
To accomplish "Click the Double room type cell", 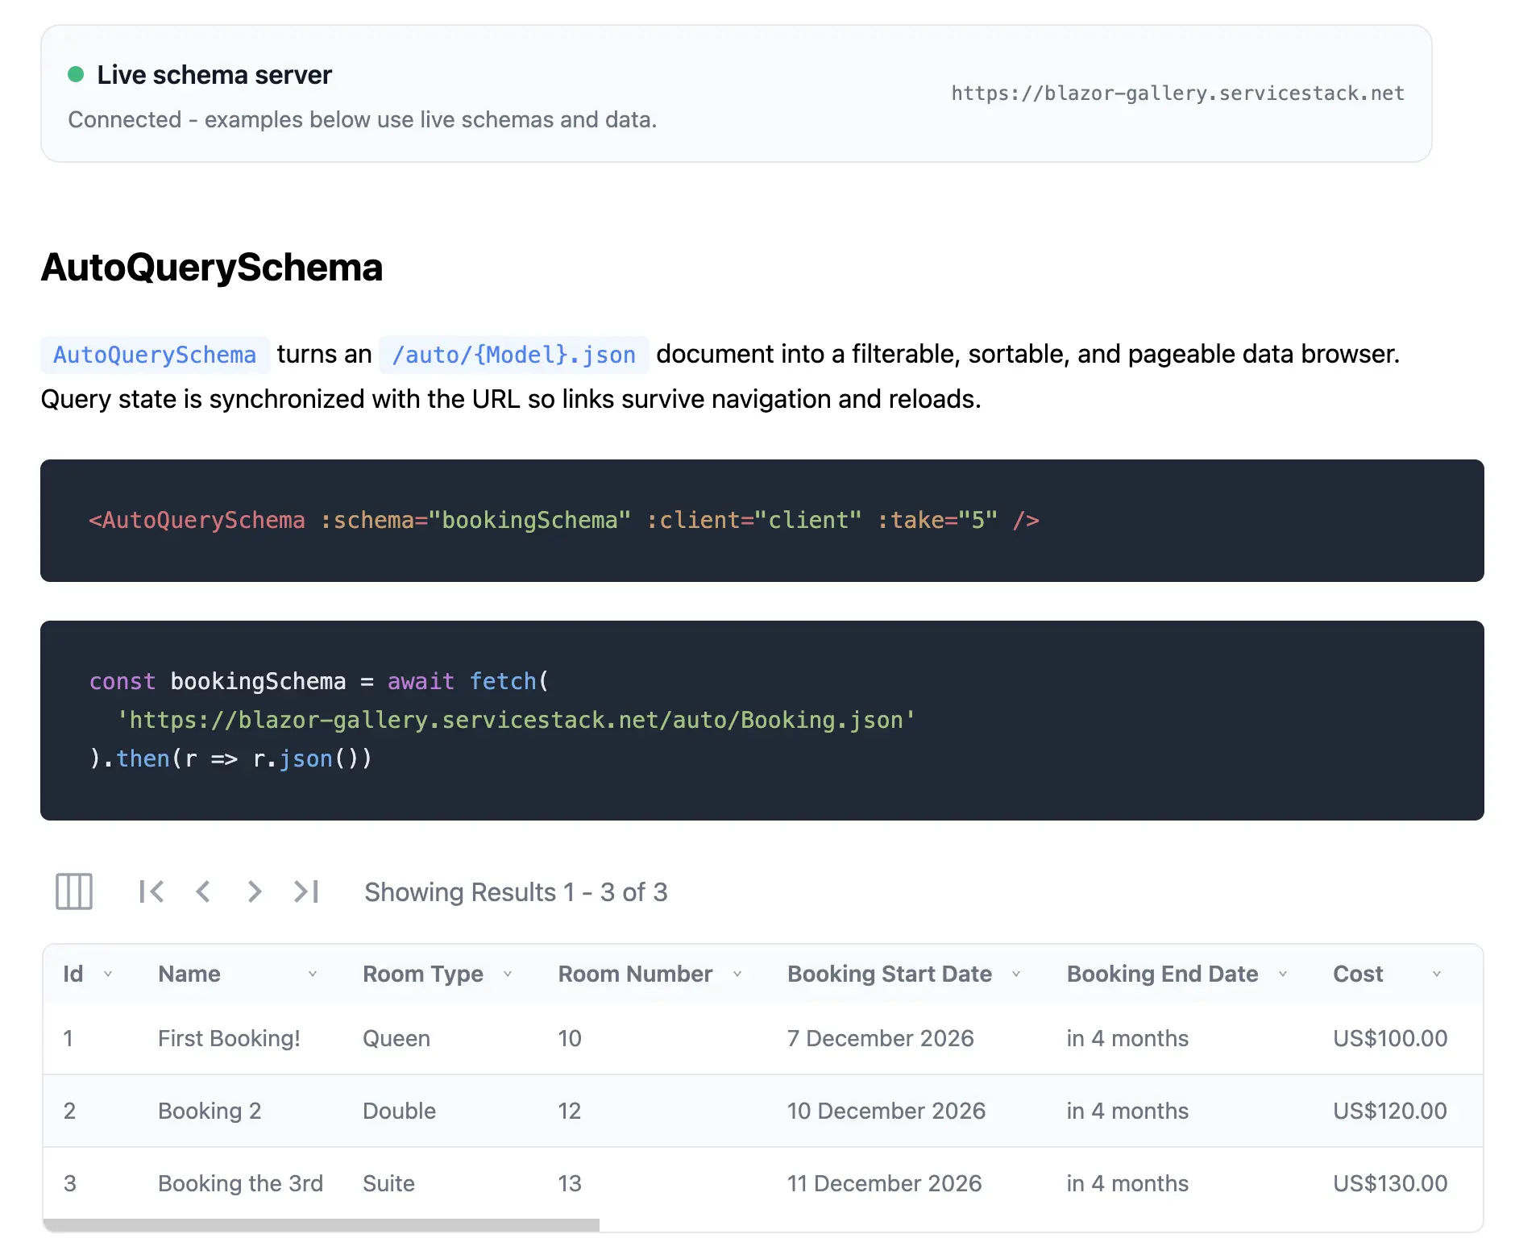I will pos(400,1111).
